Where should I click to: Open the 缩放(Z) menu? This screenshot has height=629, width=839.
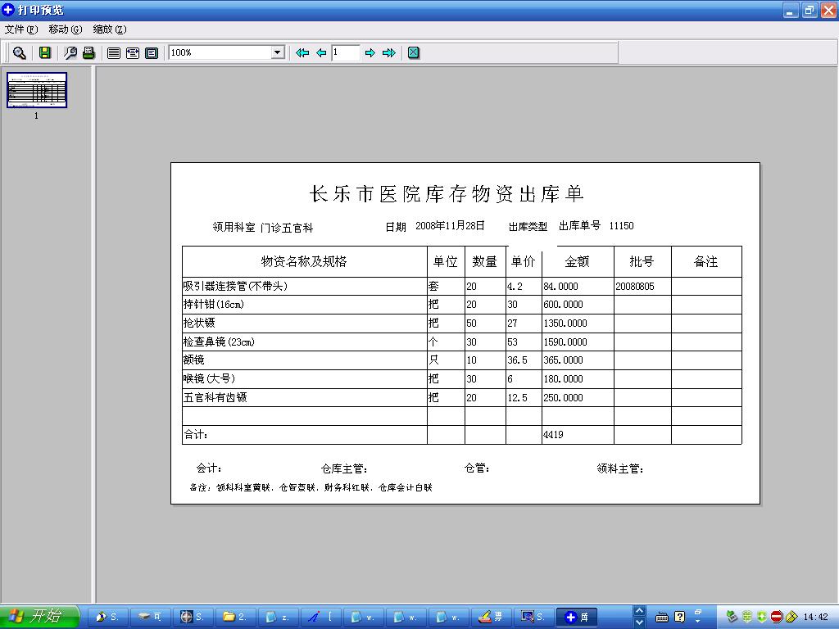tap(110, 29)
